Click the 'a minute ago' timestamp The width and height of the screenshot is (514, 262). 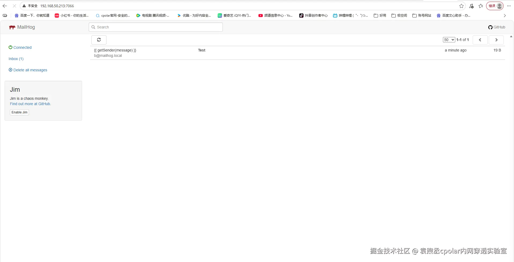tap(456, 50)
